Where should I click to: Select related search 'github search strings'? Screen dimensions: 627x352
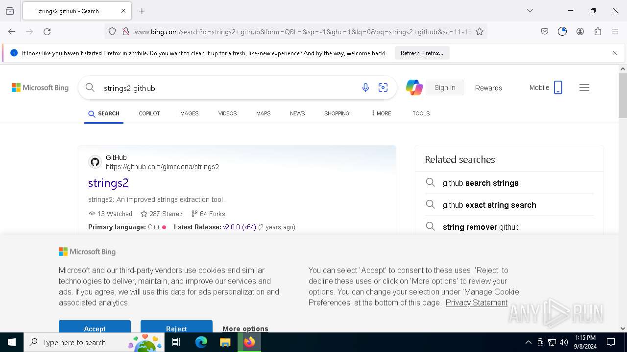click(x=481, y=183)
